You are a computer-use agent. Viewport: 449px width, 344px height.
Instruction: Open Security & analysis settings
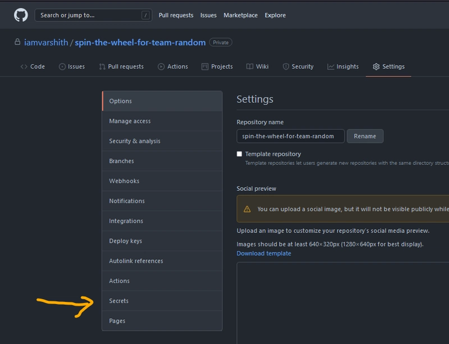(x=162, y=141)
